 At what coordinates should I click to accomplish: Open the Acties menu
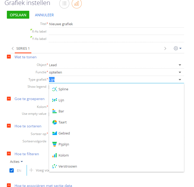point(16,162)
